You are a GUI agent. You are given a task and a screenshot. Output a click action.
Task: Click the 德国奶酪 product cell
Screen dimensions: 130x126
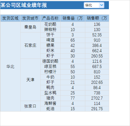pyautogui.click(x=50, y=61)
